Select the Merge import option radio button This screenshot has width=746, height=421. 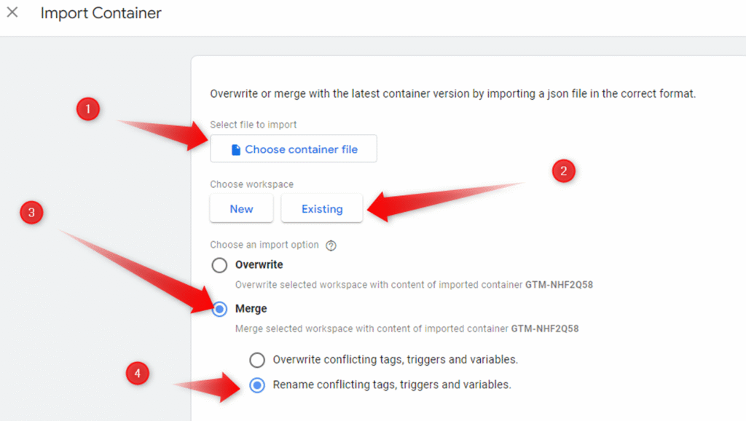219,309
